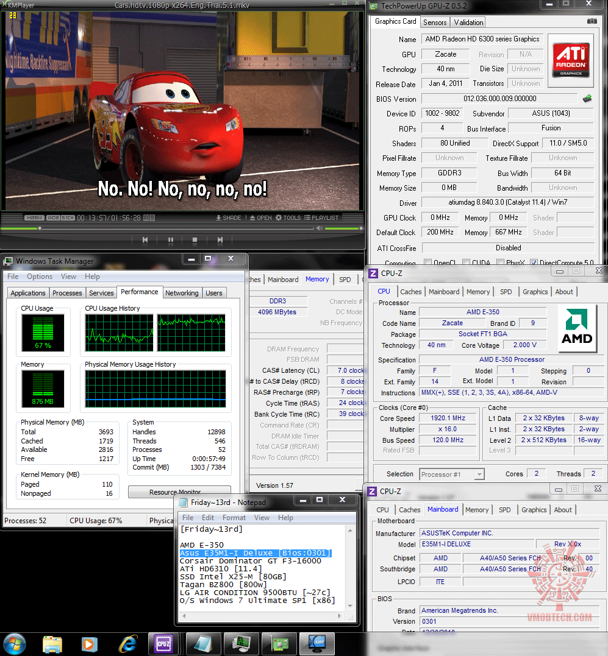608x656 pixels.
Task: Click the 5.1CH channel badge in KMPlayer
Action: pyautogui.click(x=68, y=218)
